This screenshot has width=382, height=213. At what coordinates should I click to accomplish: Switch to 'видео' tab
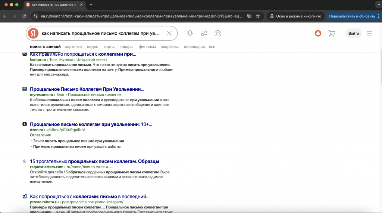pyautogui.click(x=93, y=47)
